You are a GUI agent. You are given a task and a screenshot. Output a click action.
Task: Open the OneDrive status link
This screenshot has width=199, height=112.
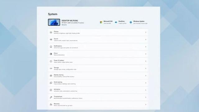point(121,22)
